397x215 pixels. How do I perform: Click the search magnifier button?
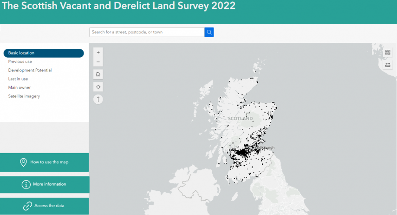click(209, 32)
